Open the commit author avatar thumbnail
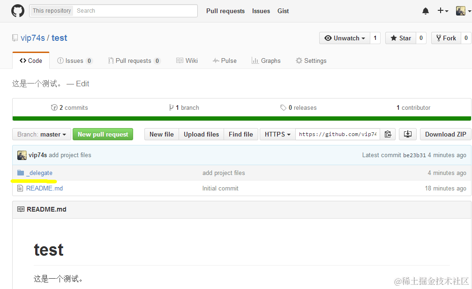This screenshot has height=289, width=472. coord(22,155)
